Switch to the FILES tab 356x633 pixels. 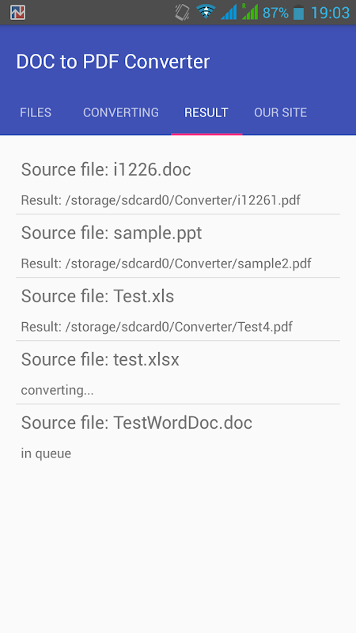pos(36,112)
